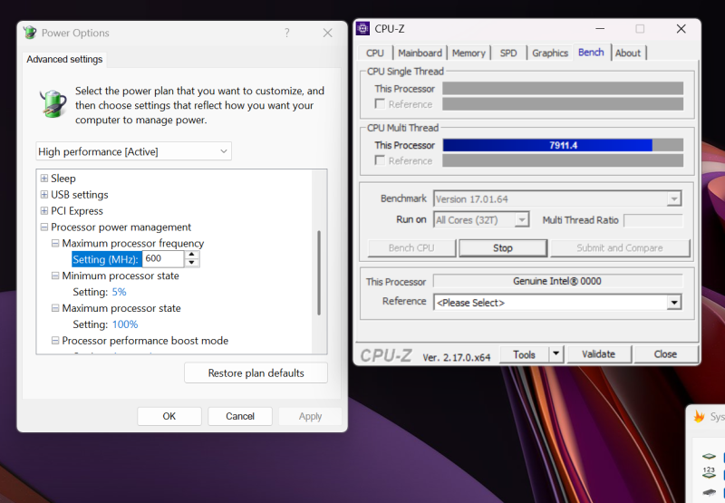Select the Bench tab
Screen dimensions: 725x503
(591, 53)
